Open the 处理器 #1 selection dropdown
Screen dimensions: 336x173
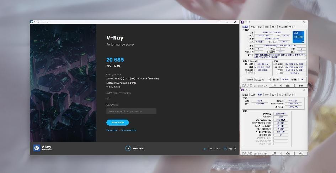click(x=262, y=80)
